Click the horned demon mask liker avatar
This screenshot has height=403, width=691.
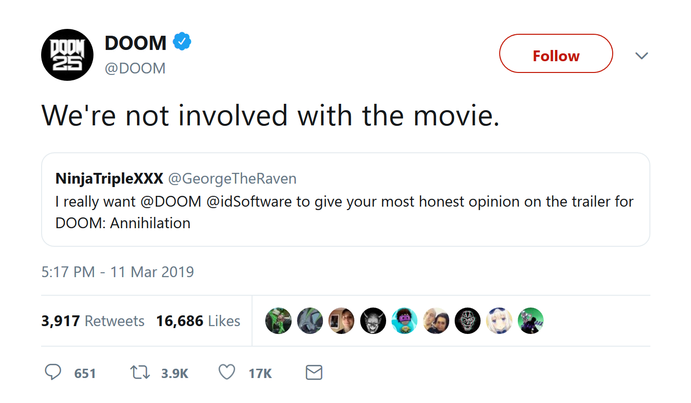pos(373,321)
